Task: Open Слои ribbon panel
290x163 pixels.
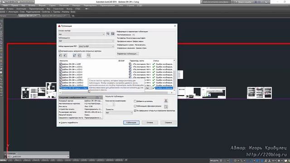Action: (x=22, y=12)
